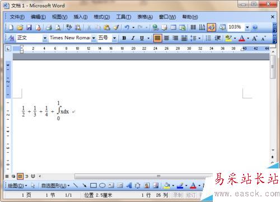
Task: Increase paragraph indent
Action: coord(218,38)
